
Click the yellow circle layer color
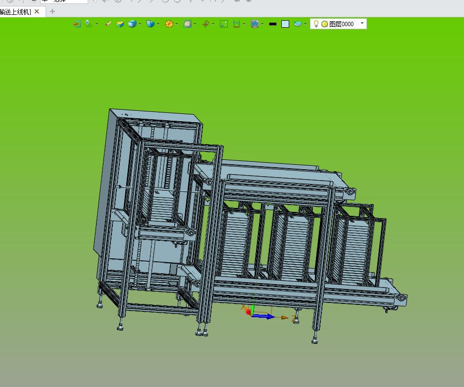(x=325, y=24)
